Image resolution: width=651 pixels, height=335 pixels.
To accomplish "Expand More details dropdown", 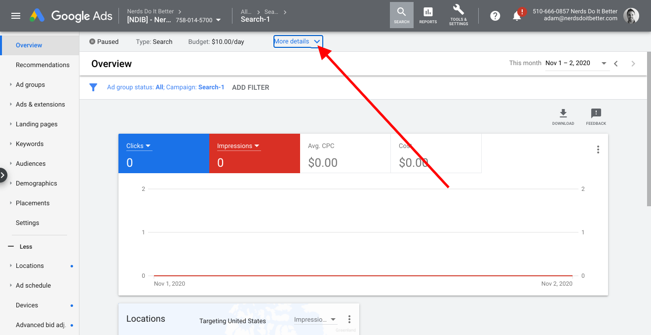I will [x=298, y=41].
